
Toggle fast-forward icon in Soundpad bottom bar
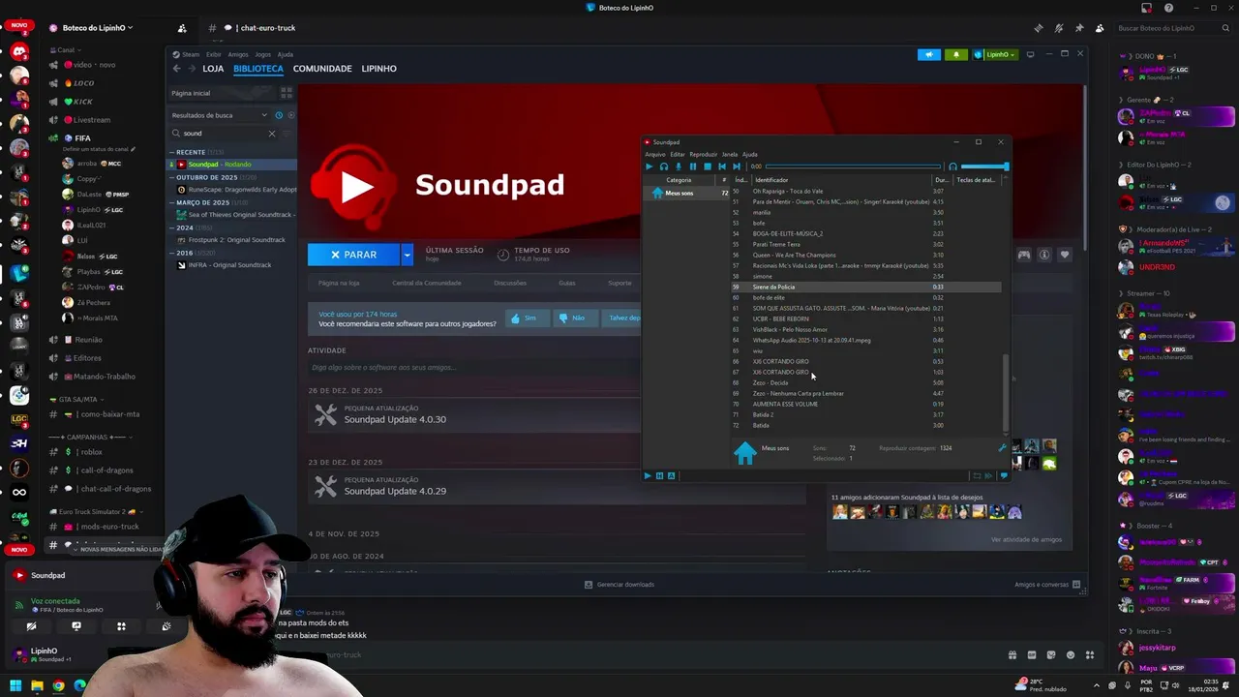coord(988,475)
